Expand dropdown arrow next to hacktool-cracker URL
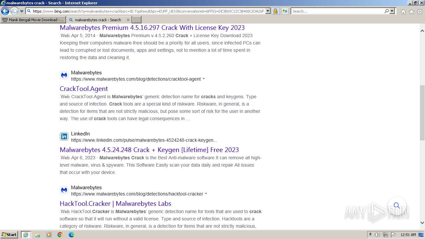The height and width of the screenshot is (239, 425). tap(206, 194)
